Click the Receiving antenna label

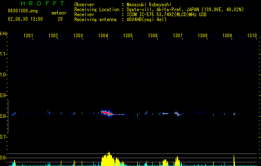[95, 20]
